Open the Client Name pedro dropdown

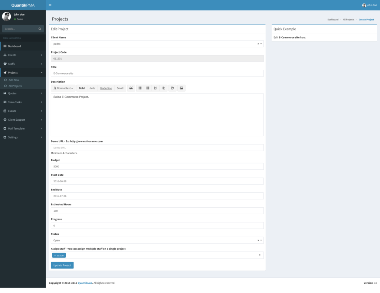(x=157, y=44)
